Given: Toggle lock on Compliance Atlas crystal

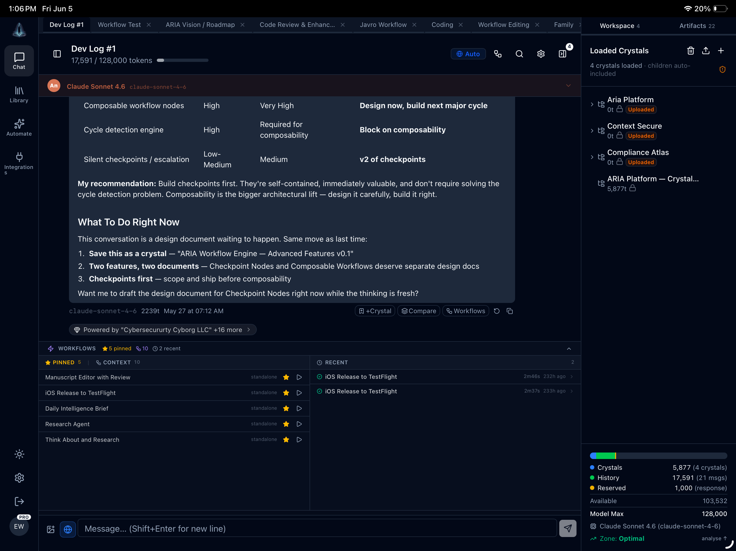Looking at the screenshot, I should point(620,162).
